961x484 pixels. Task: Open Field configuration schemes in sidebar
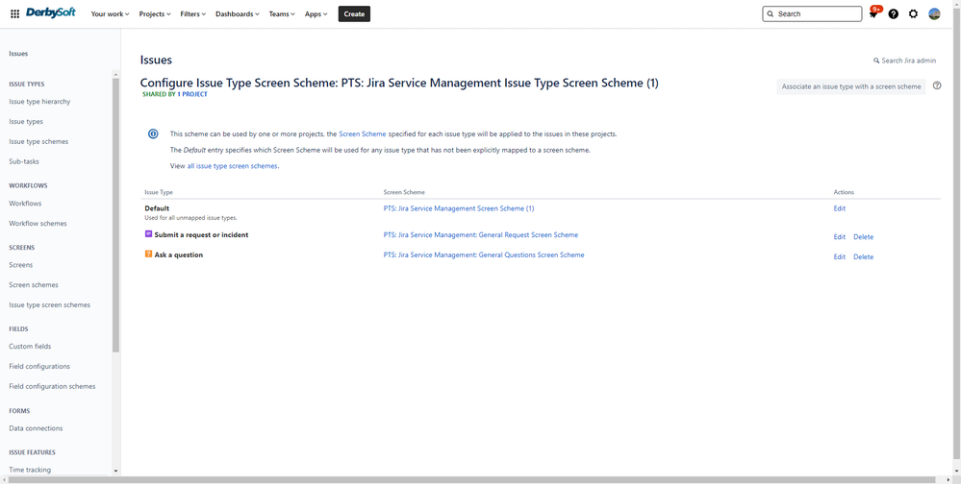tap(52, 386)
